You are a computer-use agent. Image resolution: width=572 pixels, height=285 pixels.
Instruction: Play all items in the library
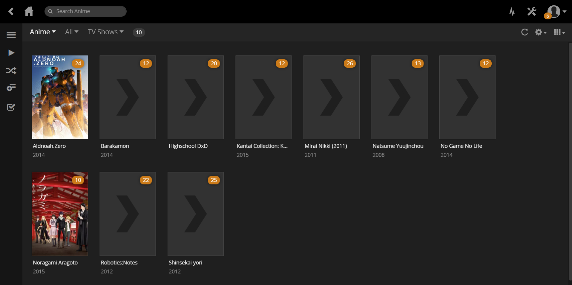11,53
